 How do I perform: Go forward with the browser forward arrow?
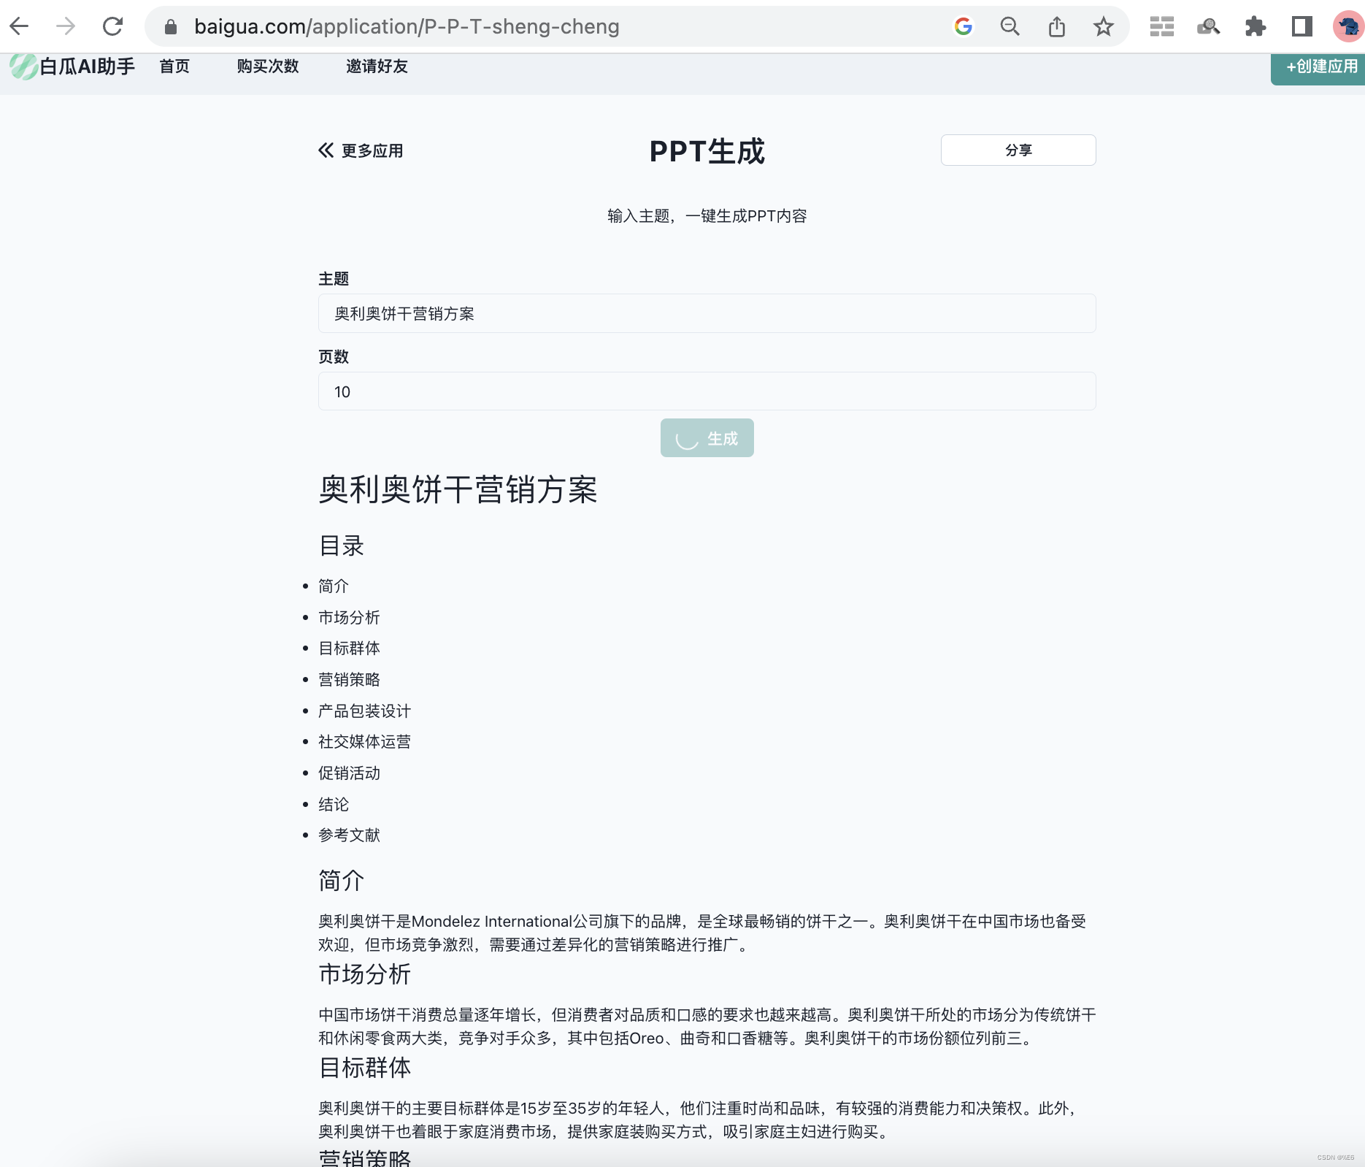(x=66, y=26)
